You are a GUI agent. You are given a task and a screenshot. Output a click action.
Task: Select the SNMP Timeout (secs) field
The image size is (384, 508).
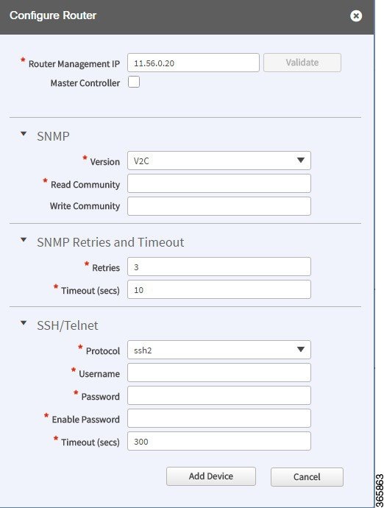pos(219,289)
